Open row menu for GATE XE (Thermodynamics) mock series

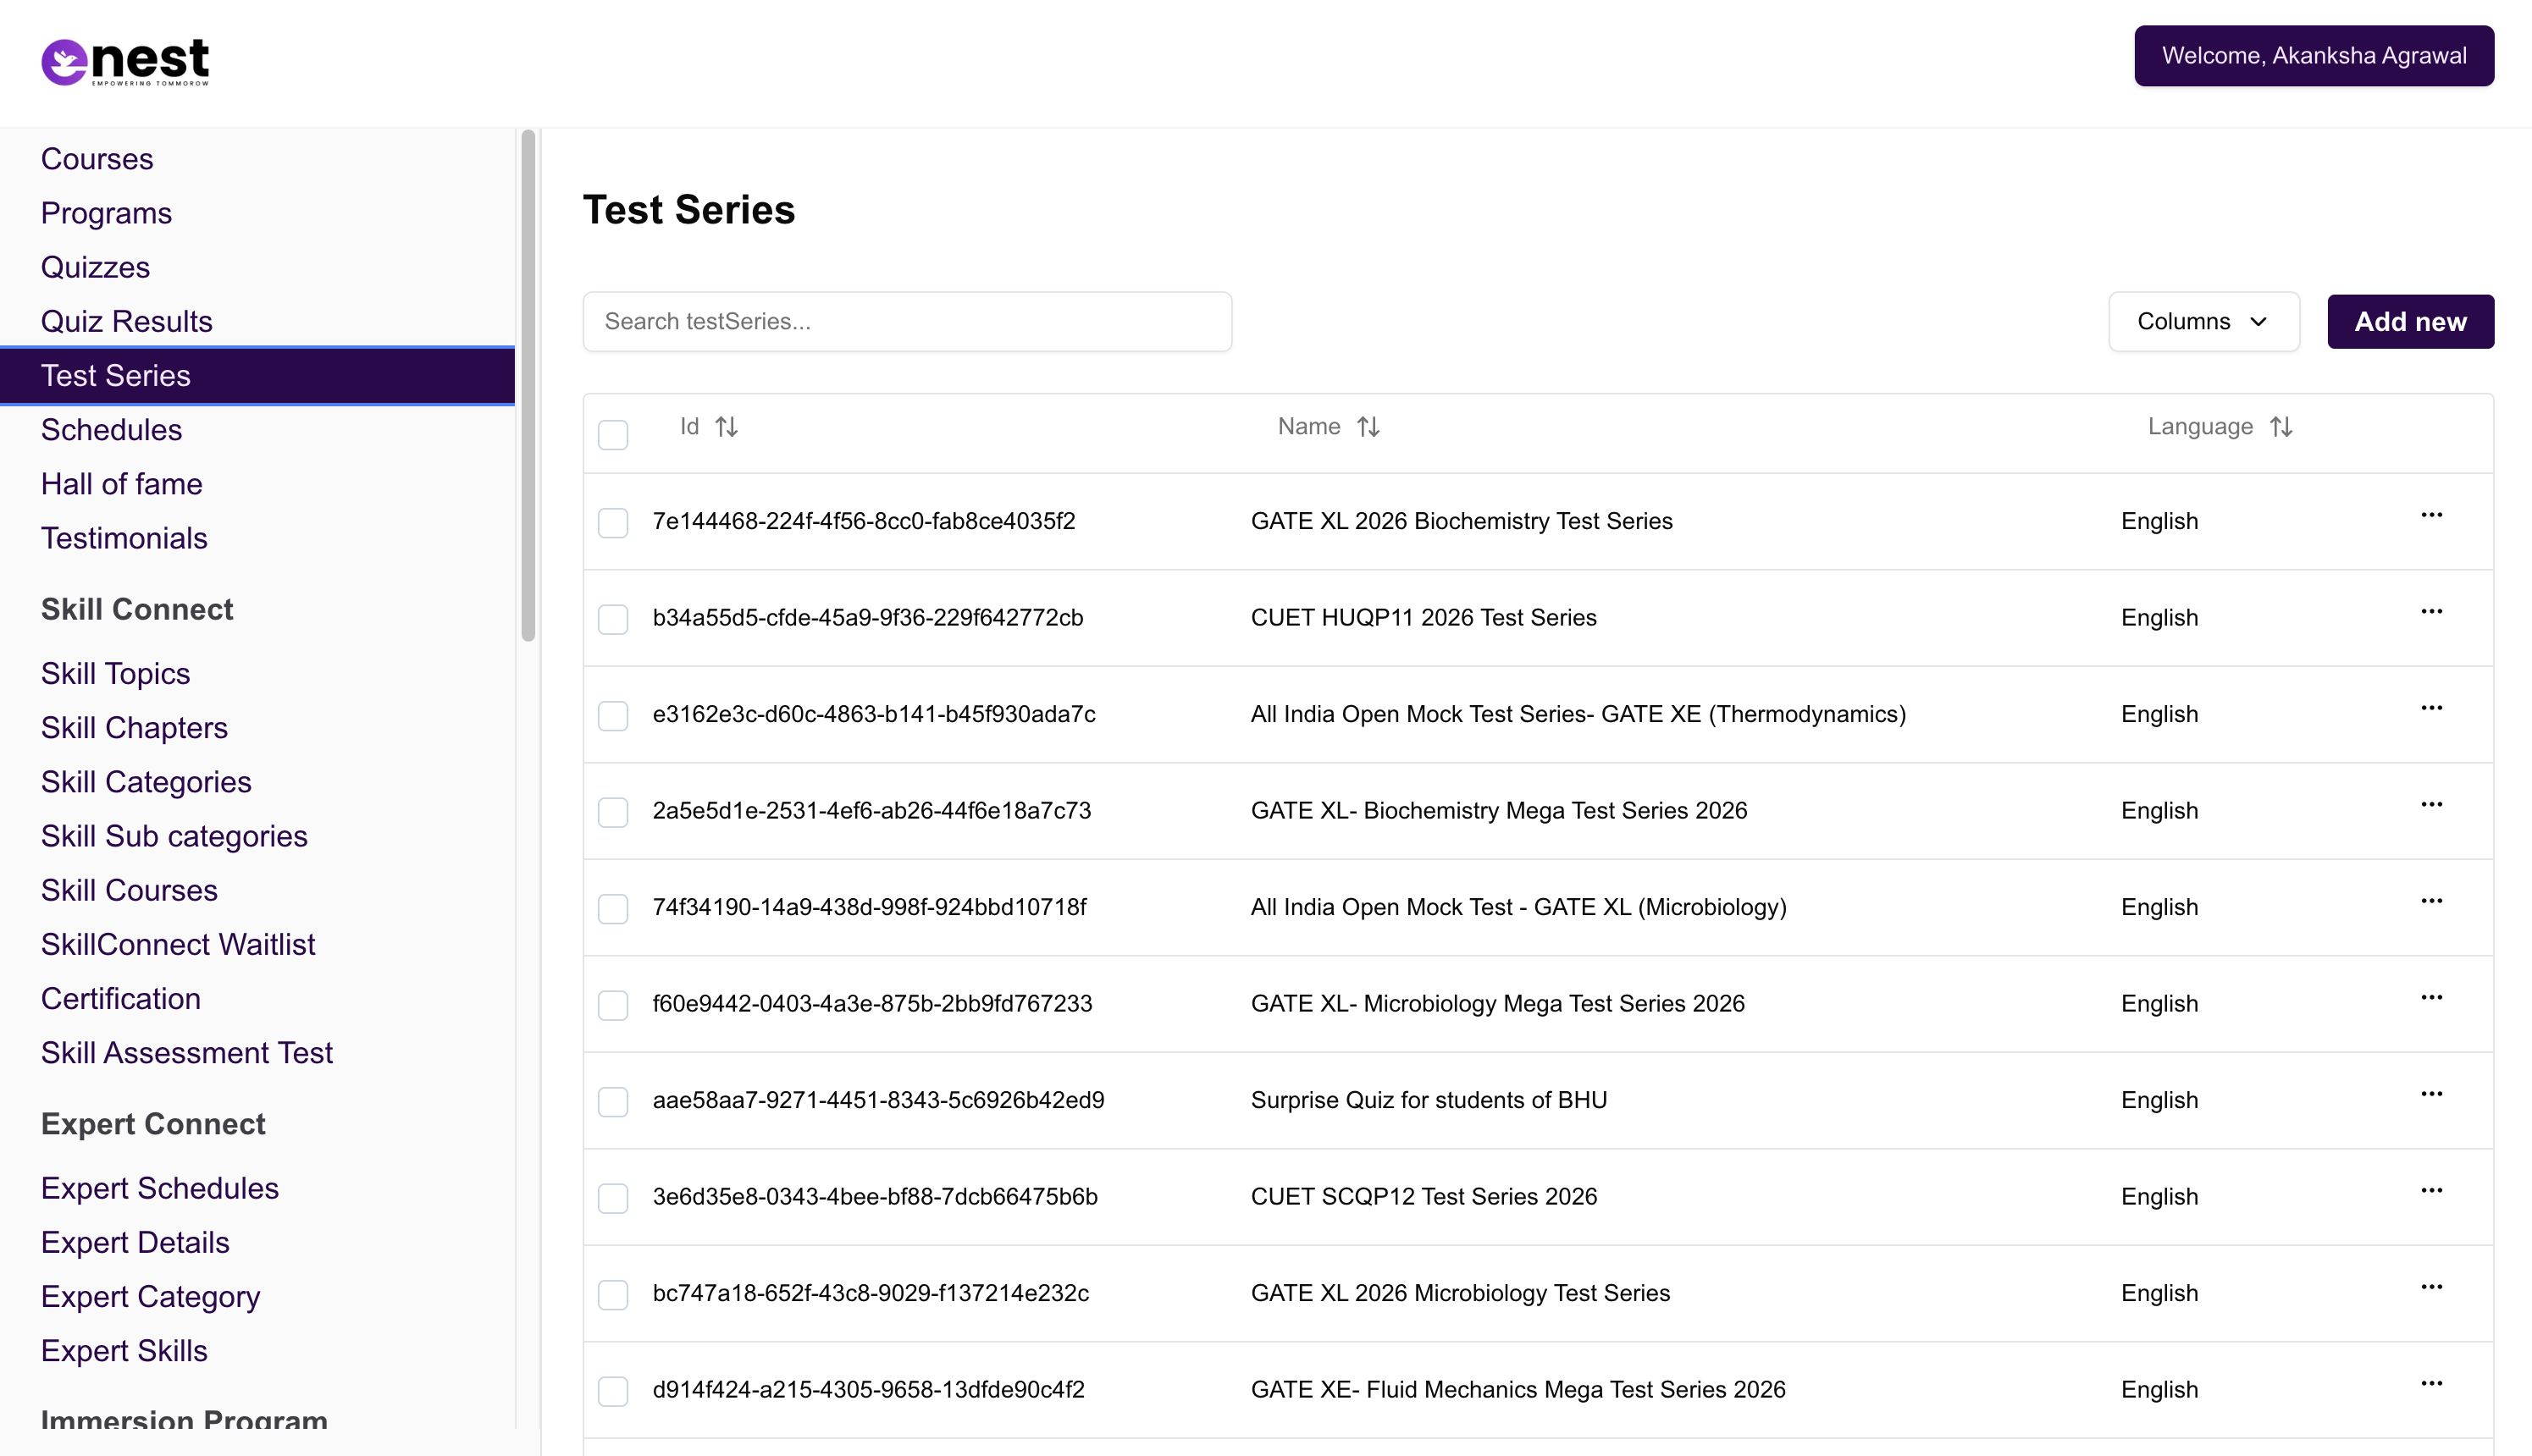click(x=2432, y=709)
